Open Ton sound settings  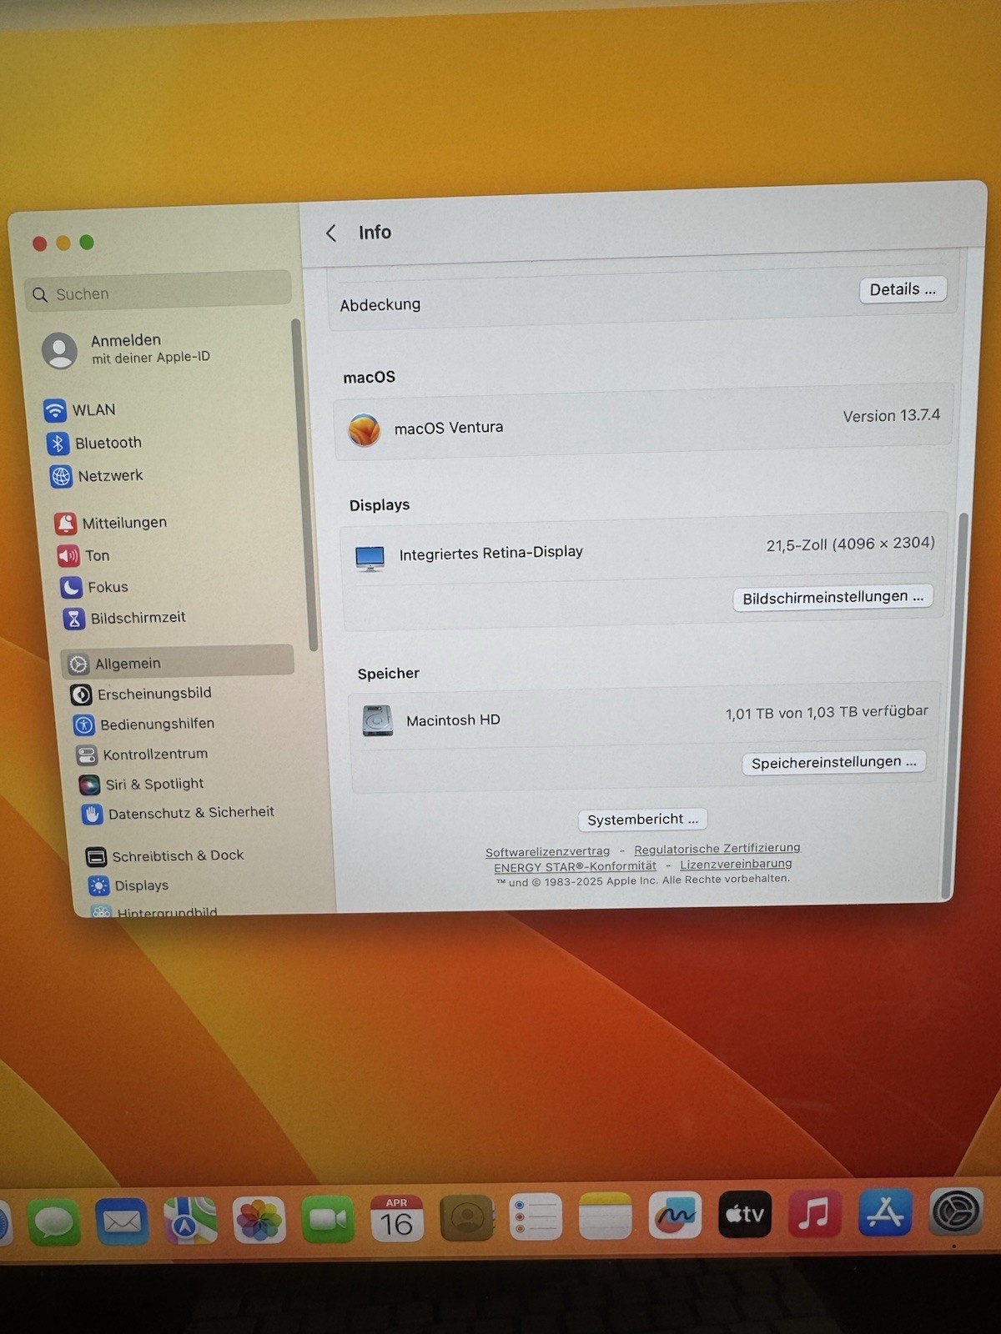point(83,555)
